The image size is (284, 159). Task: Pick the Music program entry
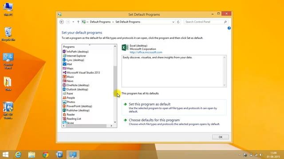[68, 77]
